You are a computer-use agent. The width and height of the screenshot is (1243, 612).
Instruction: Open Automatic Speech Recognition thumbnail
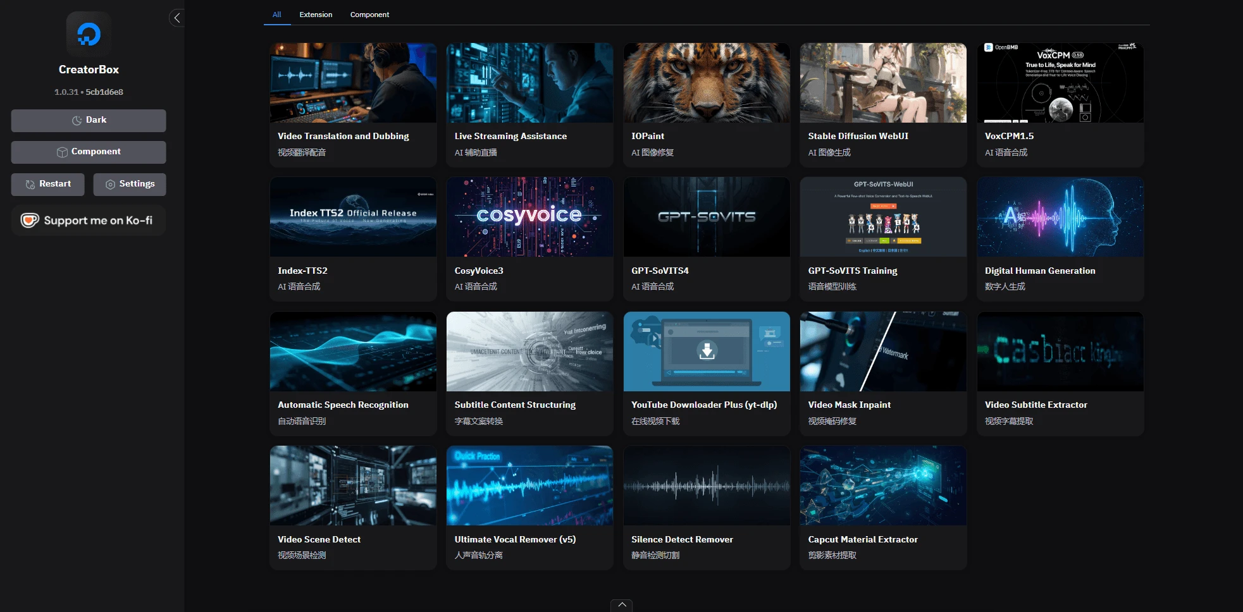(x=353, y=352)
